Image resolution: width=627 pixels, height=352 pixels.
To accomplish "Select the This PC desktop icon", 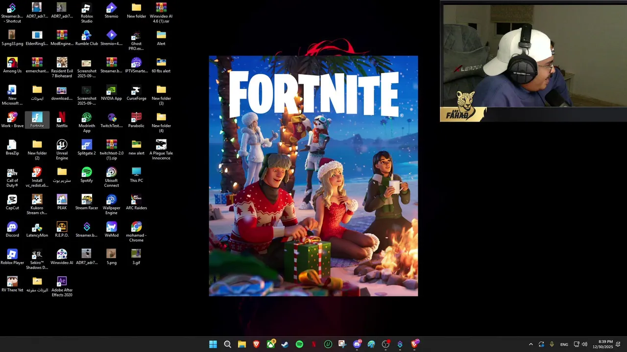I will (x=136, y=175).
